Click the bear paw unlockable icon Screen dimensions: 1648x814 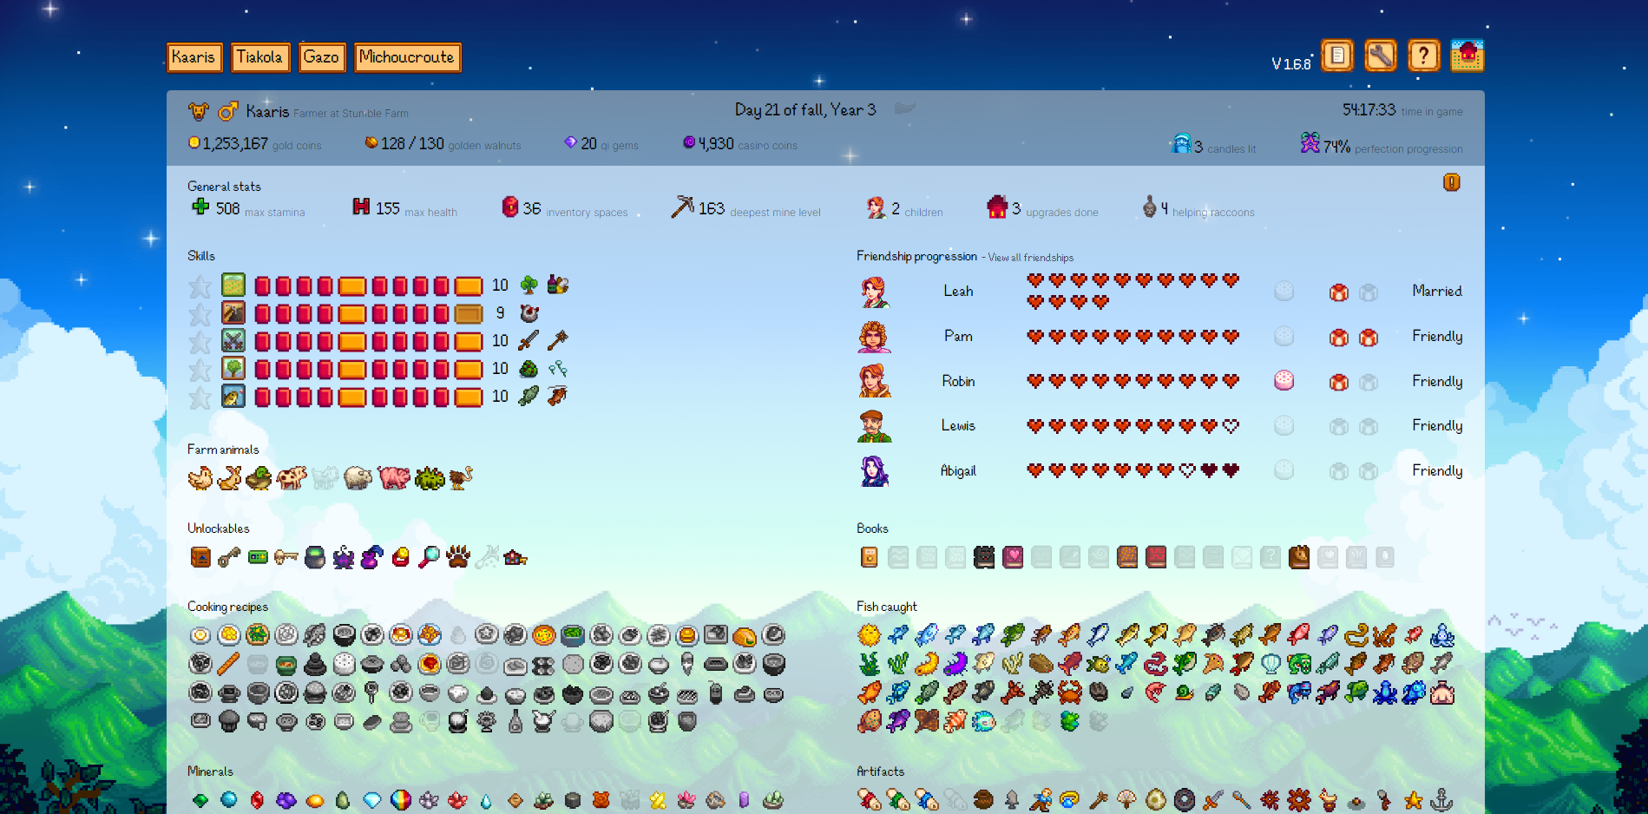pos(458,557)
